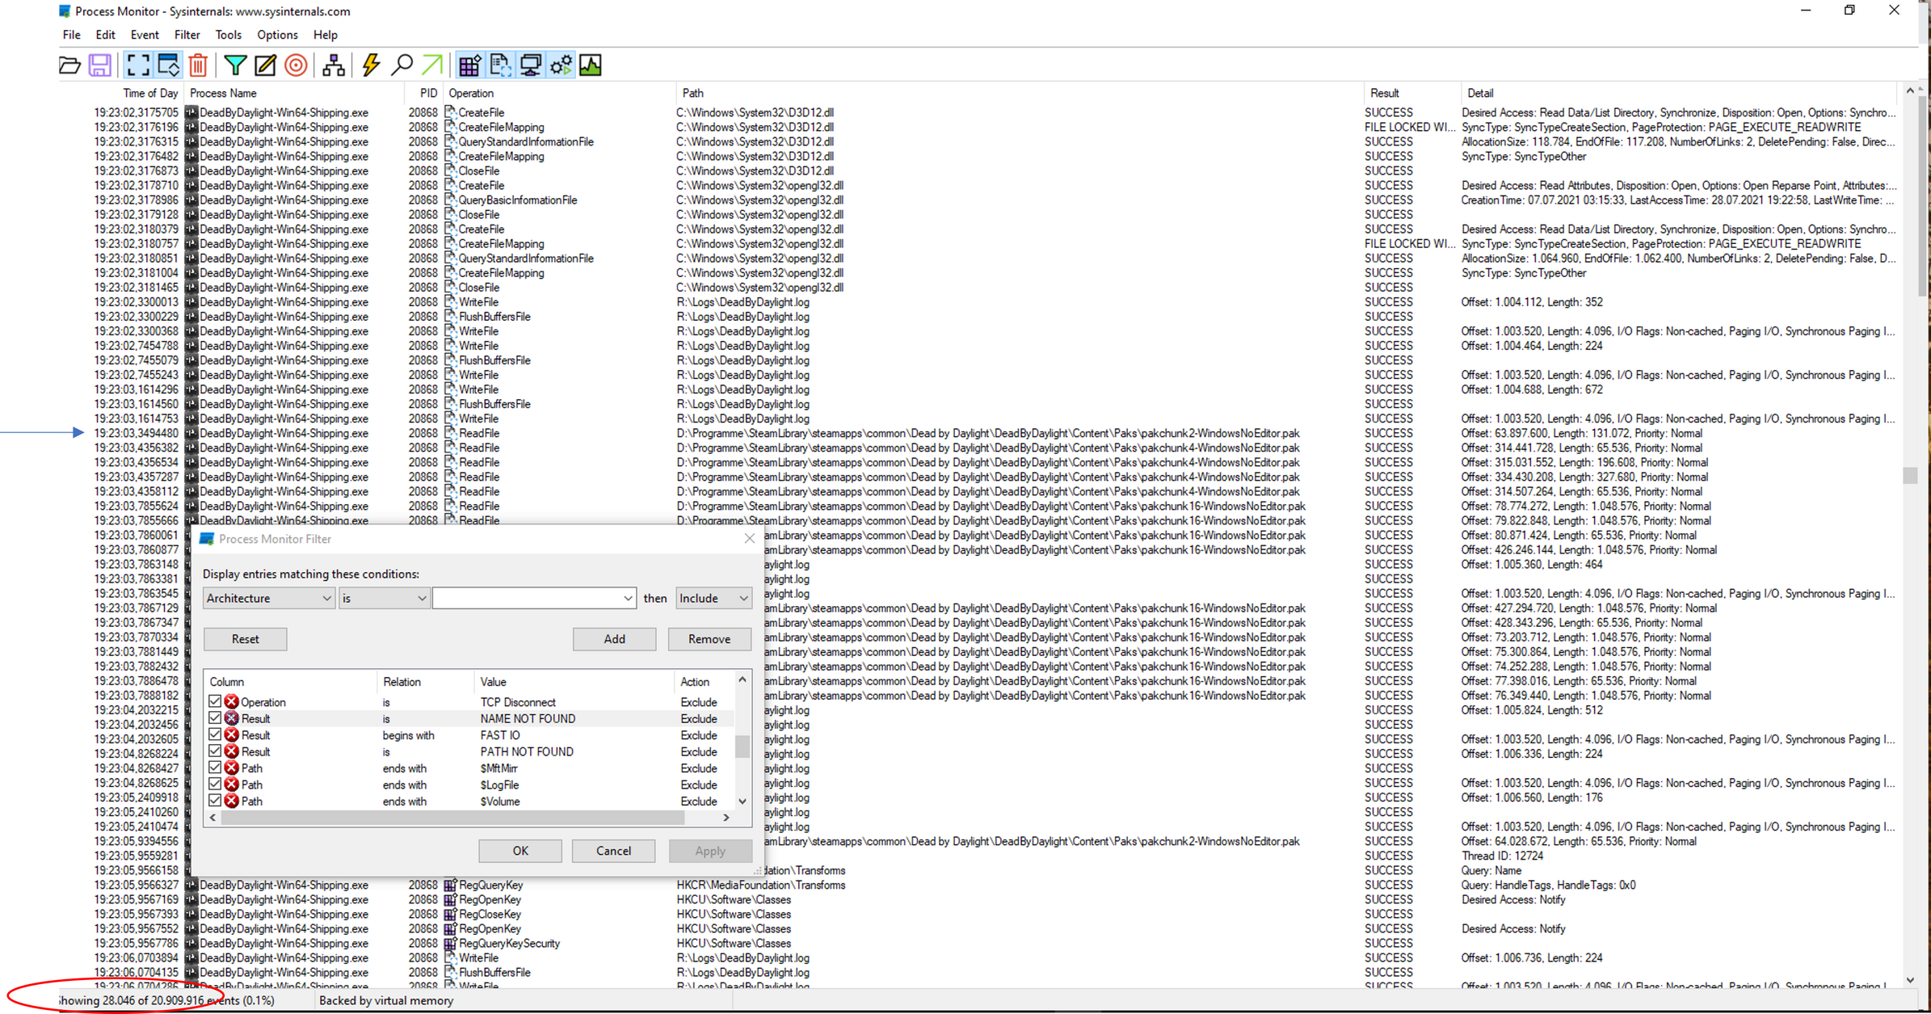Image resolution: width=1931 pixels, height=1014 pixels.
Task: Toggle the Autoscroll toolbar icon
Action: 168,65
